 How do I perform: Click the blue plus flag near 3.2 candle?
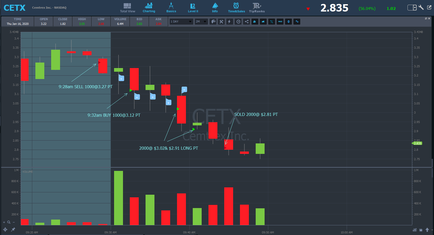[x=121, y=78]
